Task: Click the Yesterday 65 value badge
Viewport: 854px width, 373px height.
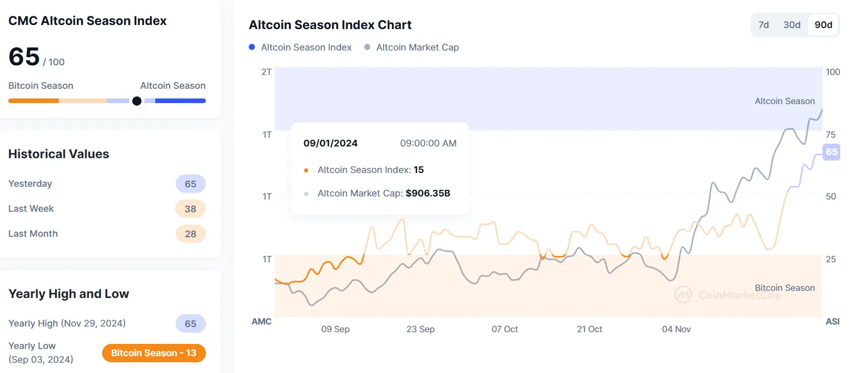Action: [x=191, y=184]
